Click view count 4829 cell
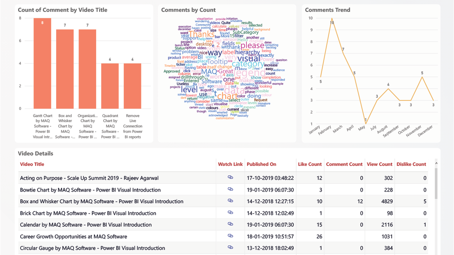This screenshot has height=255, width=454. (387, 202)
